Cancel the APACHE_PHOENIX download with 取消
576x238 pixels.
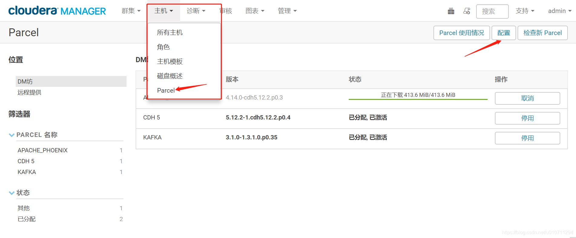pyautogui.click(x=527, y=98)
